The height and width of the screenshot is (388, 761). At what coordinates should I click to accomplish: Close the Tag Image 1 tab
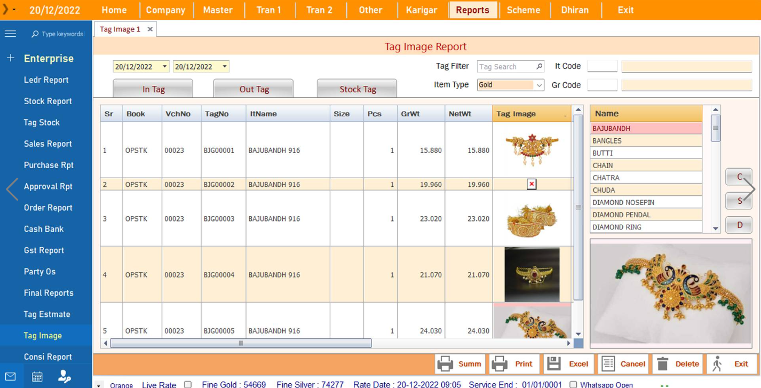(x=150, y=29)
